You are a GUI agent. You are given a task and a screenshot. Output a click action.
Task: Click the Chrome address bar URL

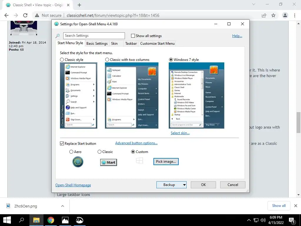tap(113, 15)
